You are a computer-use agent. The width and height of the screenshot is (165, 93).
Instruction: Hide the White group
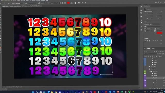(x=145, y=73)
